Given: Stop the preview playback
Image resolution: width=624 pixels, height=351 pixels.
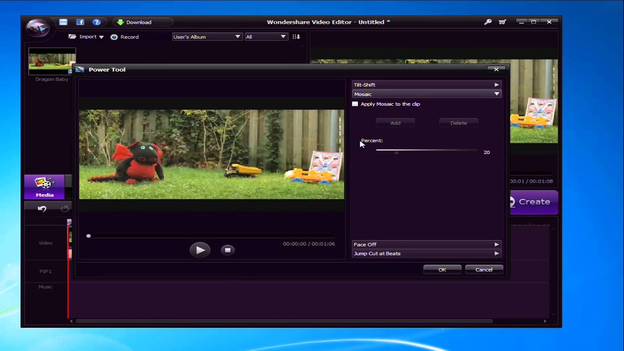Looking at the screenshot, I should (228, 250).
